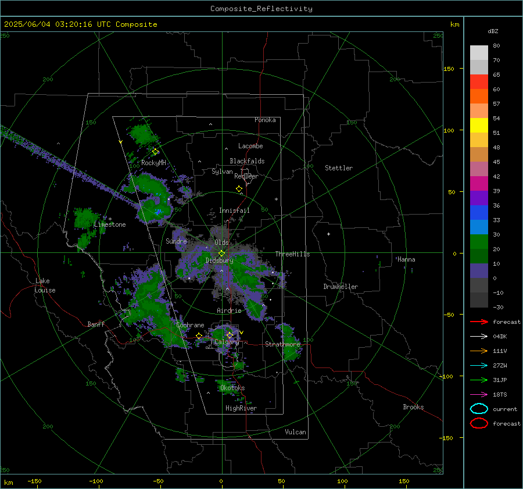Select the orange 60 dBZ swatch
This screenshot has height=489, width=523.
tap(479, 97)
